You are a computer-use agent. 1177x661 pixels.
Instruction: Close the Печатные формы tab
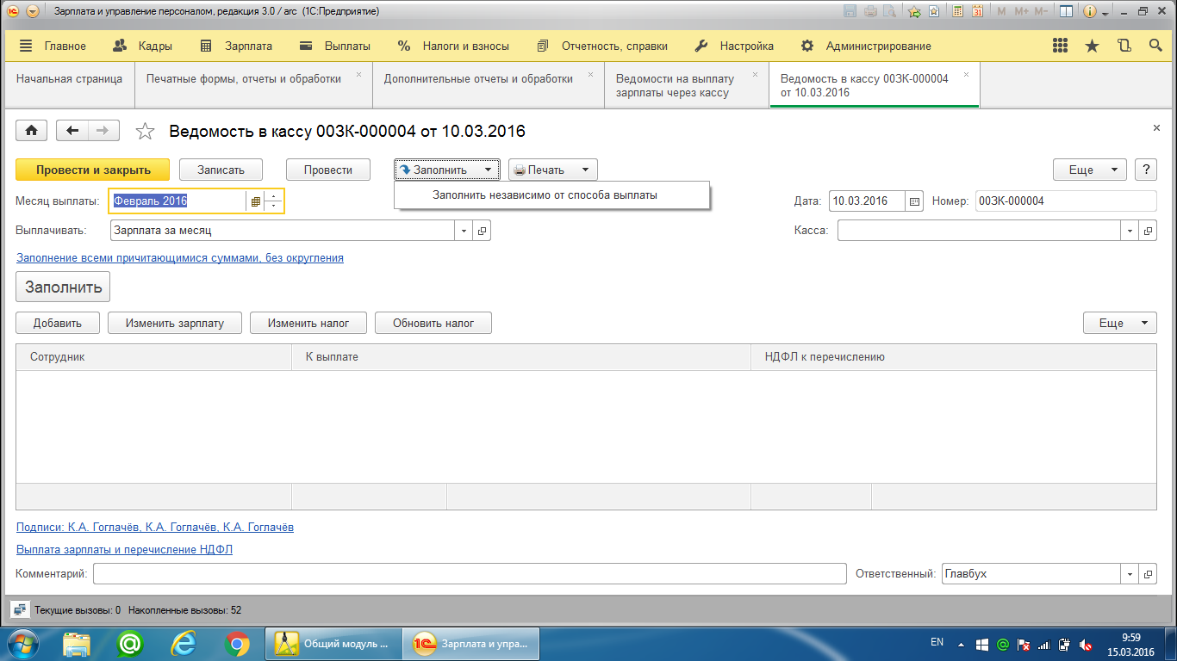click(x=358, y=75)
